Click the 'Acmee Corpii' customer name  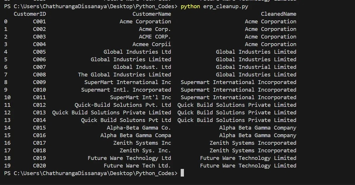click(x=152, y=44)
